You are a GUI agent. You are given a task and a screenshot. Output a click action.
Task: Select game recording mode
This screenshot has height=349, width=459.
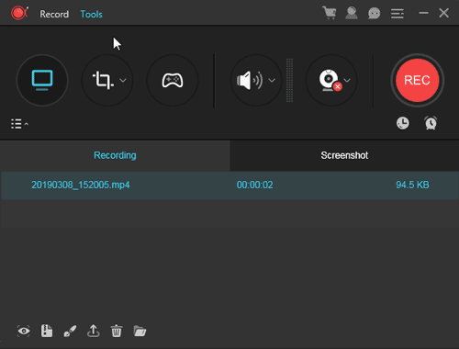pyautogui.click(x=173, y=81)
